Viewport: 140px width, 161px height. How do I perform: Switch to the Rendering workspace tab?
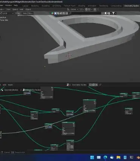pos(104,6)
